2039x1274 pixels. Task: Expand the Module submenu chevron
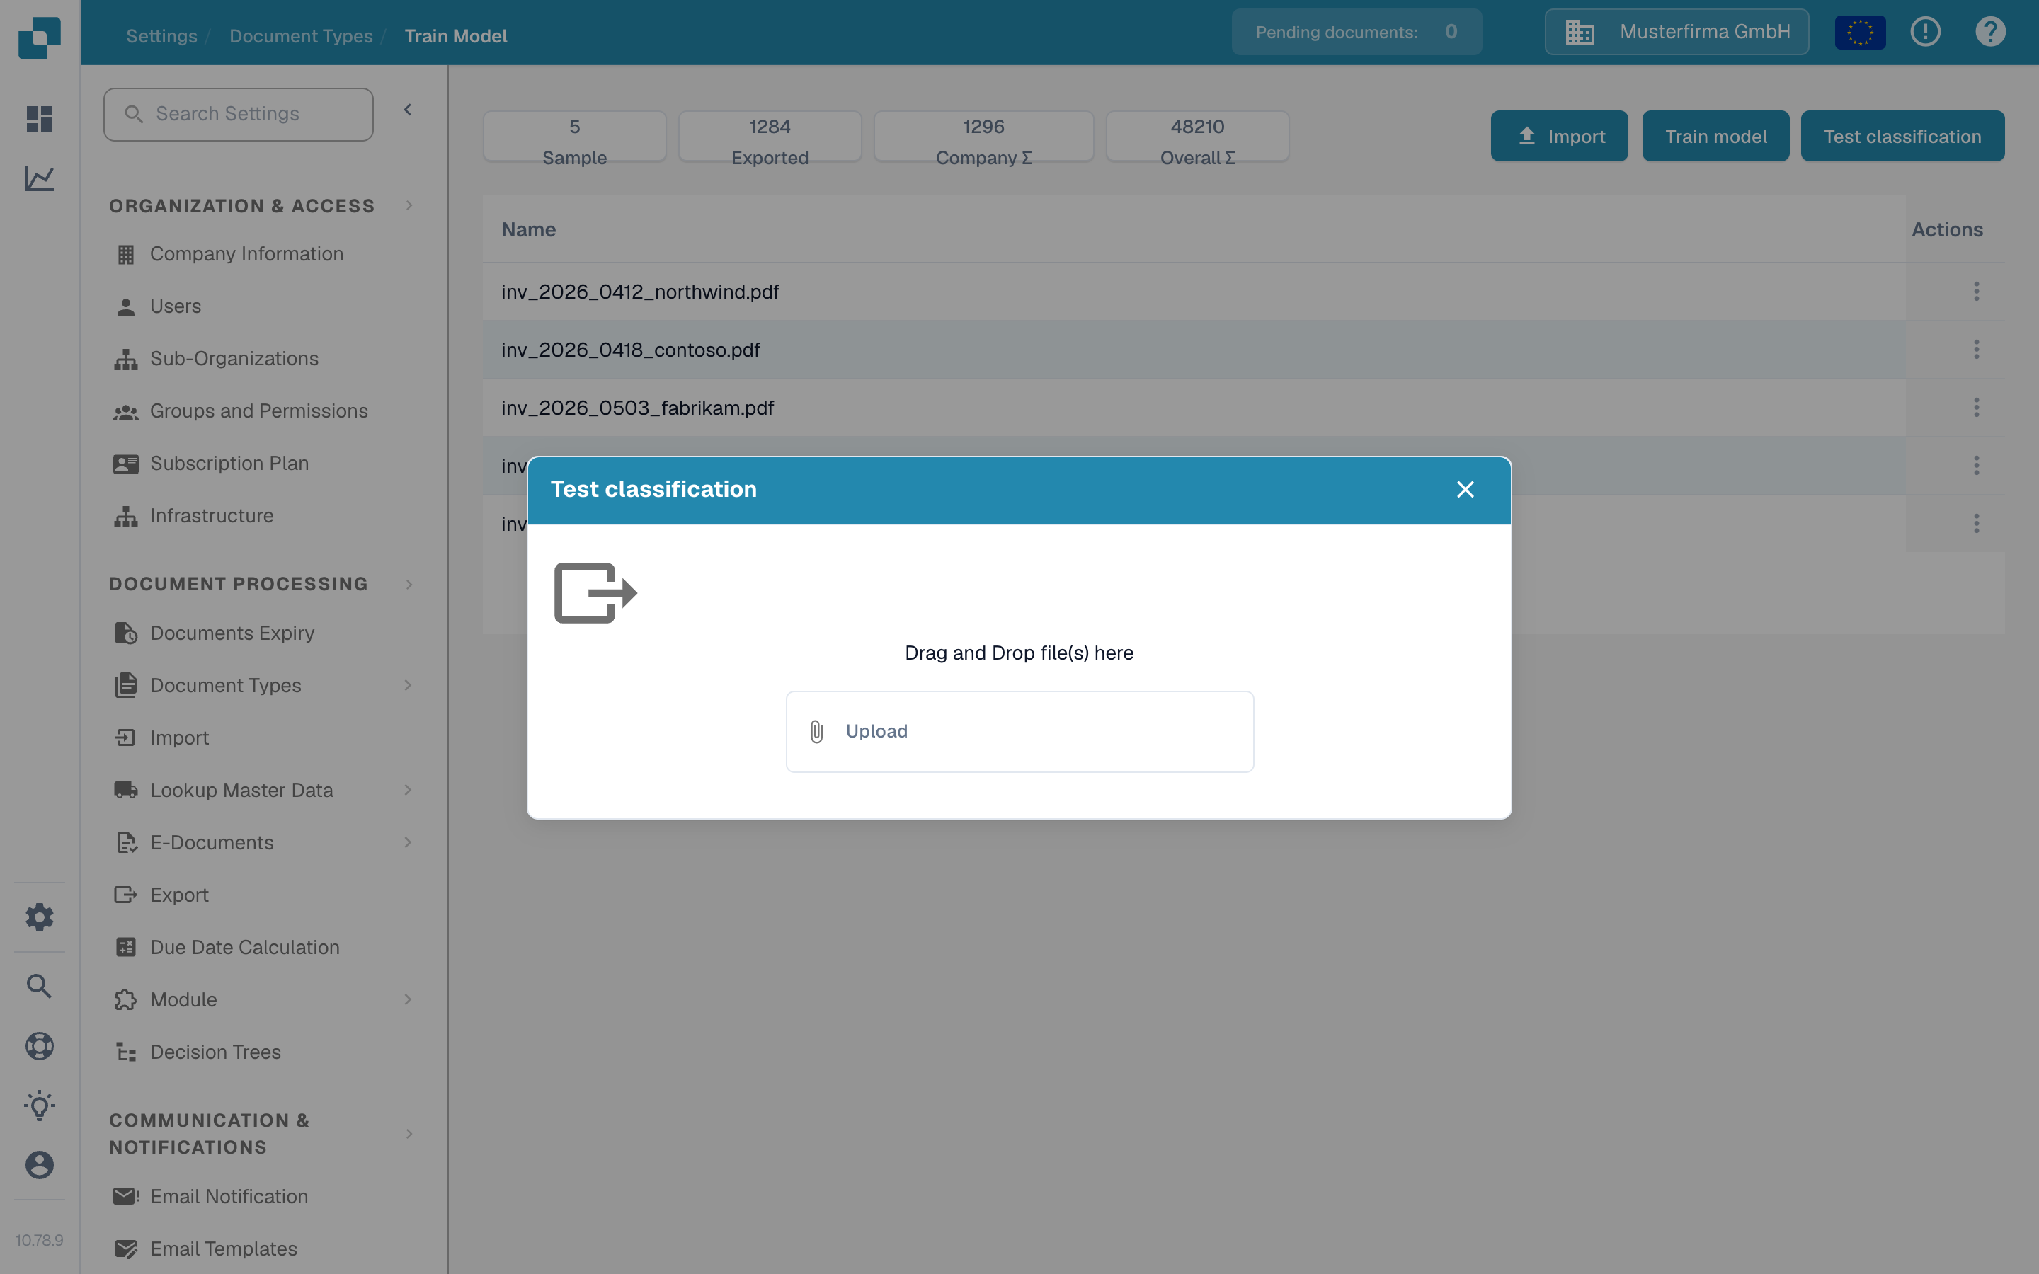tap(408, 999)
